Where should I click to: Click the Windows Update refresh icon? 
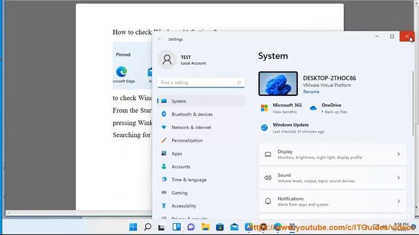[x=264, y=128]
